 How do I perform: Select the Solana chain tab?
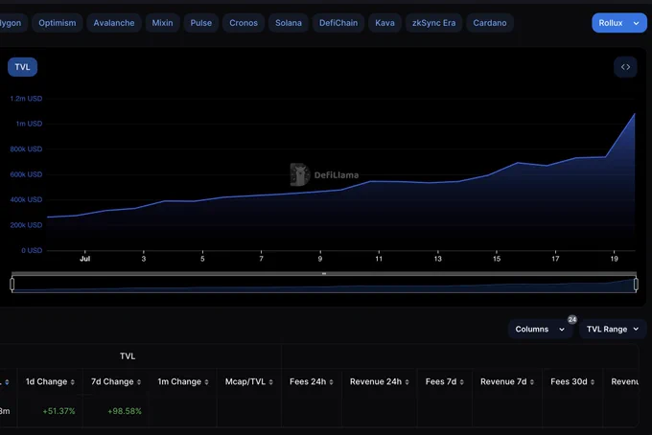(289, 23)
